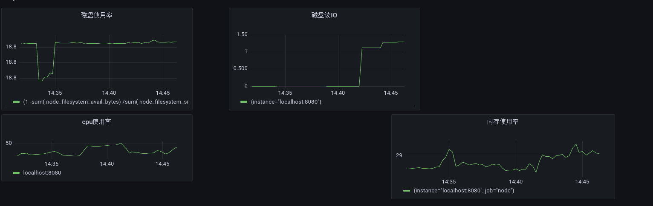The image size is (653, 206).
Task: Click the 1.50 y-axis label in 磁盘读IO
Action: (242, 34)
